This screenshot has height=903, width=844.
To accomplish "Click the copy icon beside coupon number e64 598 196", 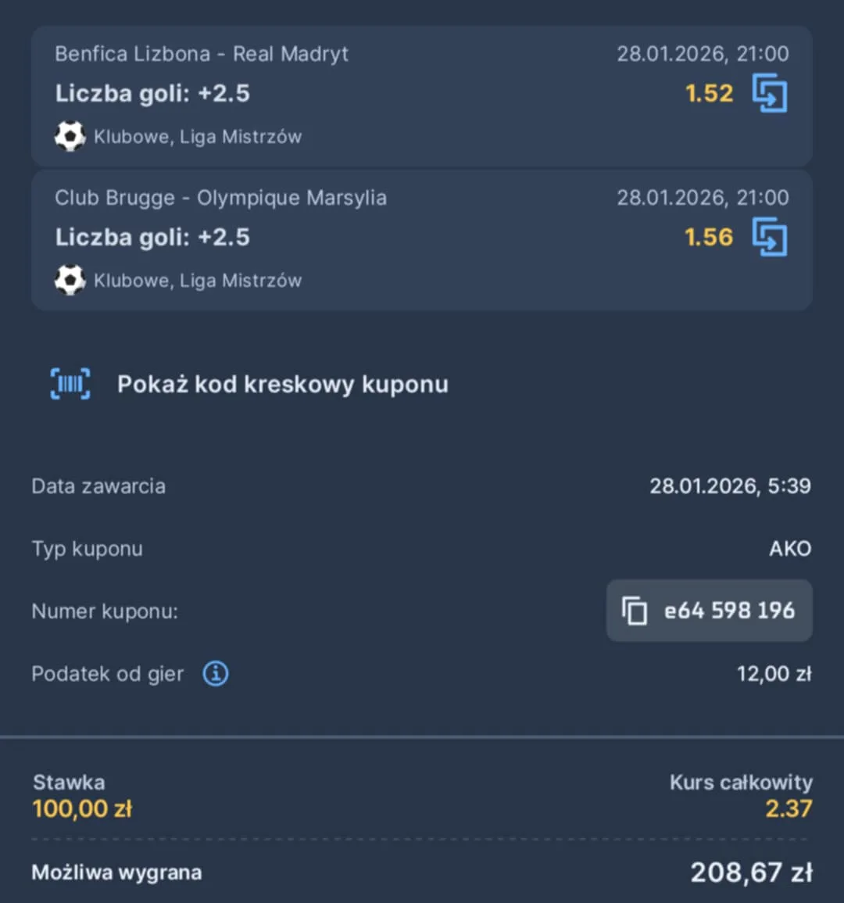I will point(635,611).
